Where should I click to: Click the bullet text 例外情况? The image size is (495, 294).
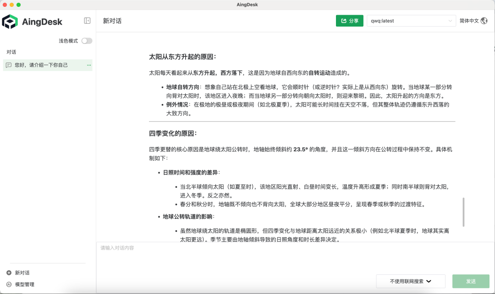[177, 105]
